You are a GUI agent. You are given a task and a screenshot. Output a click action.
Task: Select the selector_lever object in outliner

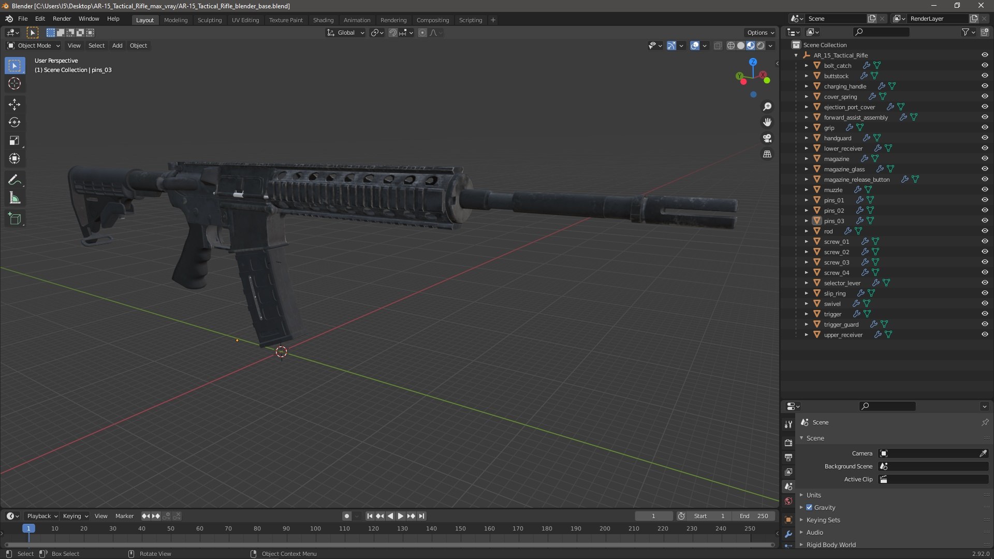point(842,283)
